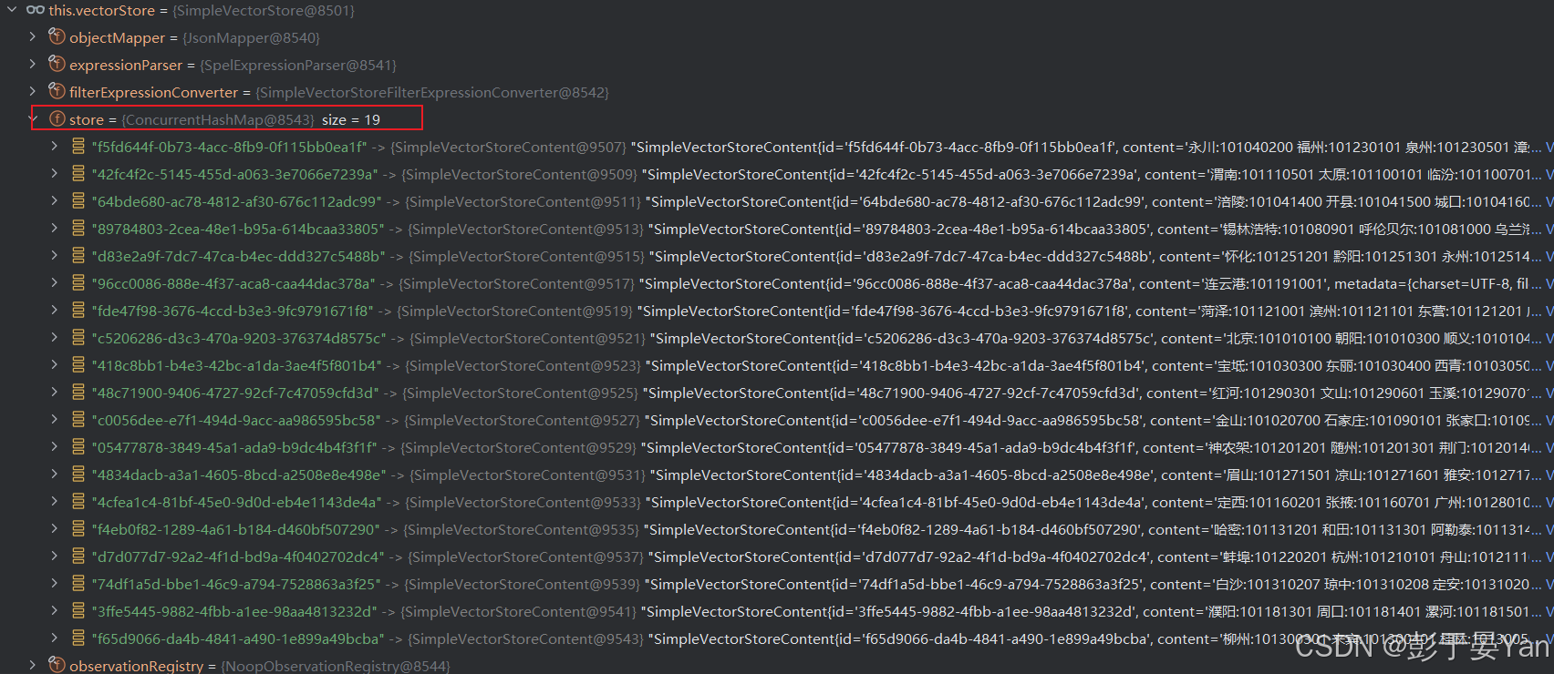Expand the filterExpressionConverter field

click(x=33, y=92)
